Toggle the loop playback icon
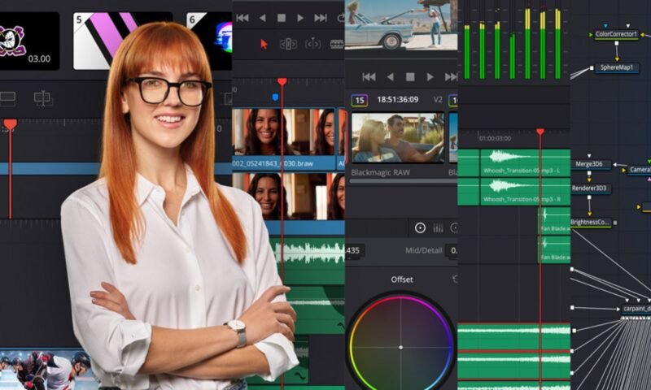 coord(341,18)
